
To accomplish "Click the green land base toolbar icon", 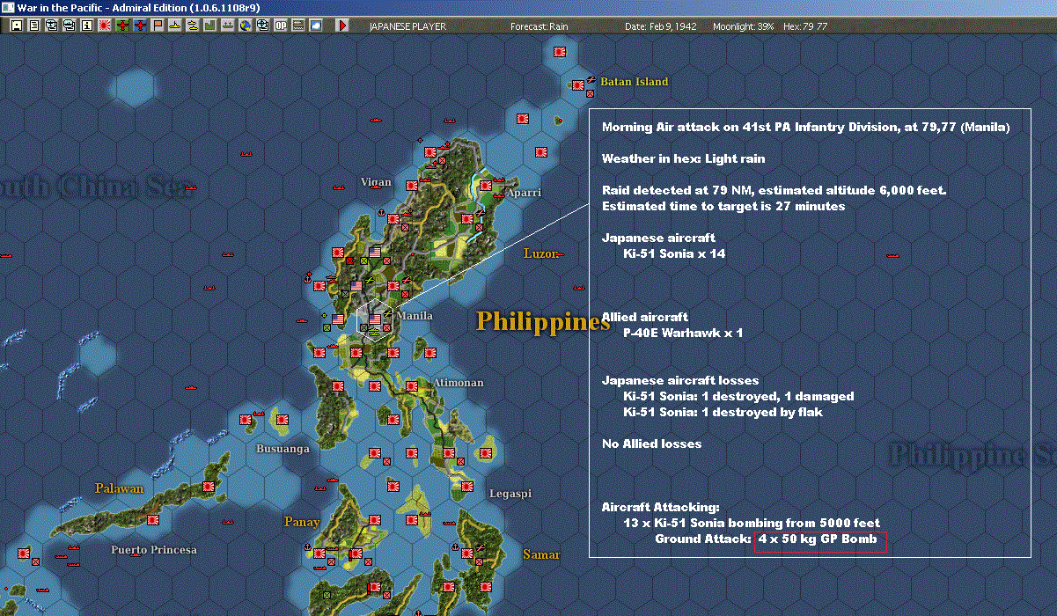I will point(210,26).
